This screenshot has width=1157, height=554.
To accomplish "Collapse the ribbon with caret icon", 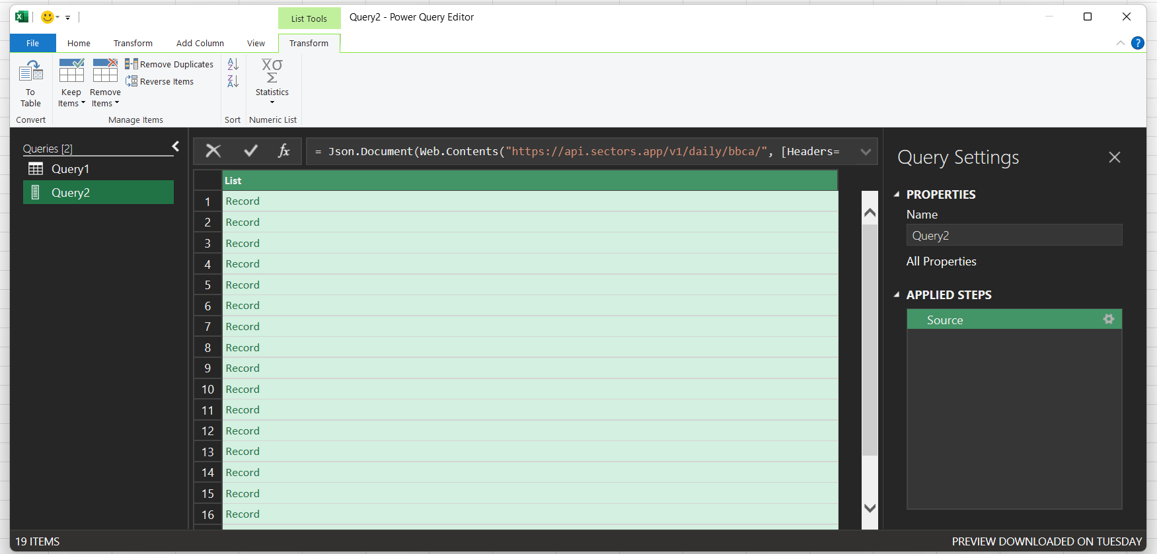I will coord(1120,43).
